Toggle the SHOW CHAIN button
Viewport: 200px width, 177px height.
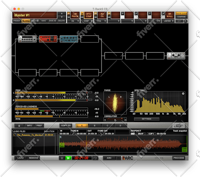pos(181,13)
